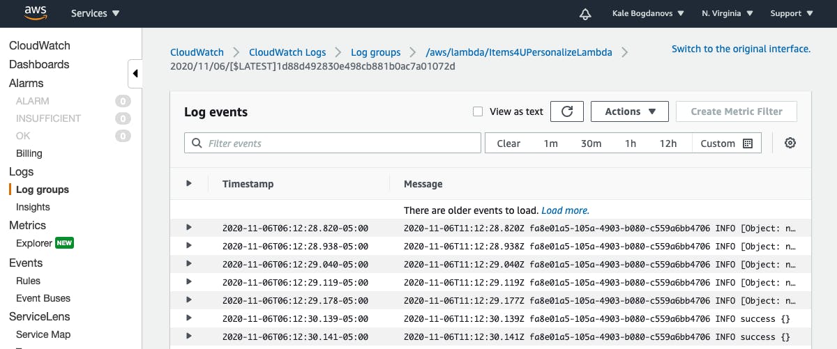The height and width of the screenshot is (349, 837).
Task: Open Billing alarms in the sidebar
Action: coord(29,153)
